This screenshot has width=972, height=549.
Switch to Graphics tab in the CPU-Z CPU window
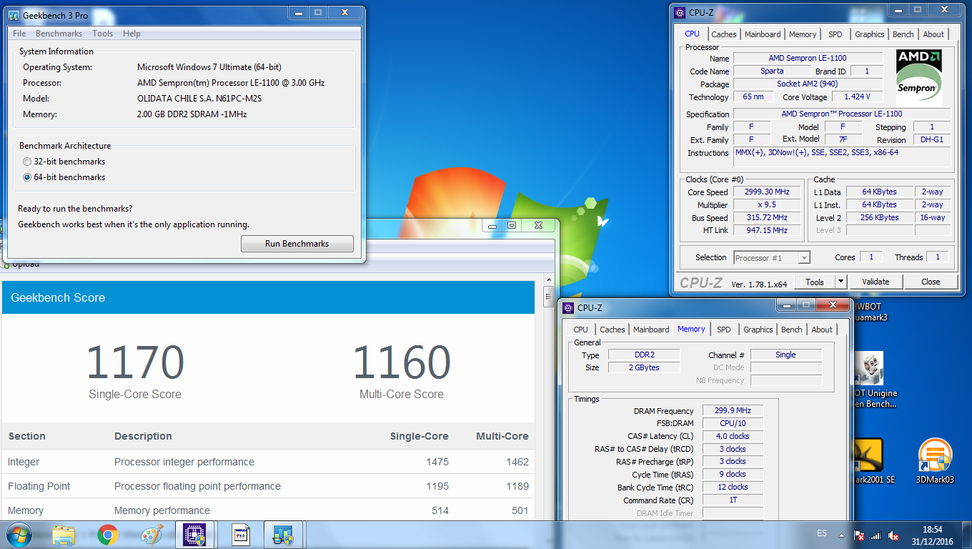869,34
